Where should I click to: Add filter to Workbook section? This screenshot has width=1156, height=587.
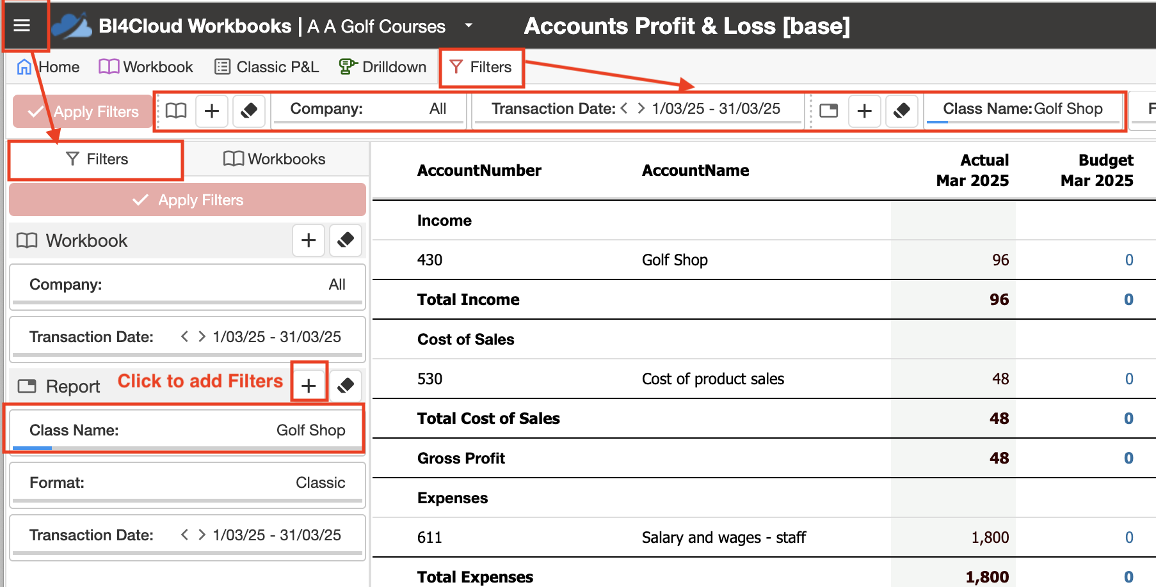[309, 240]
